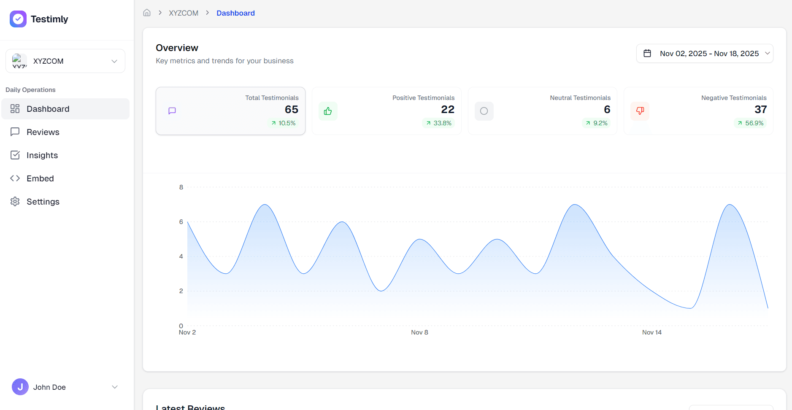Click the Dashboard breadcrumb link
This screenshot has width=792, height=410.
pos(235,13)
